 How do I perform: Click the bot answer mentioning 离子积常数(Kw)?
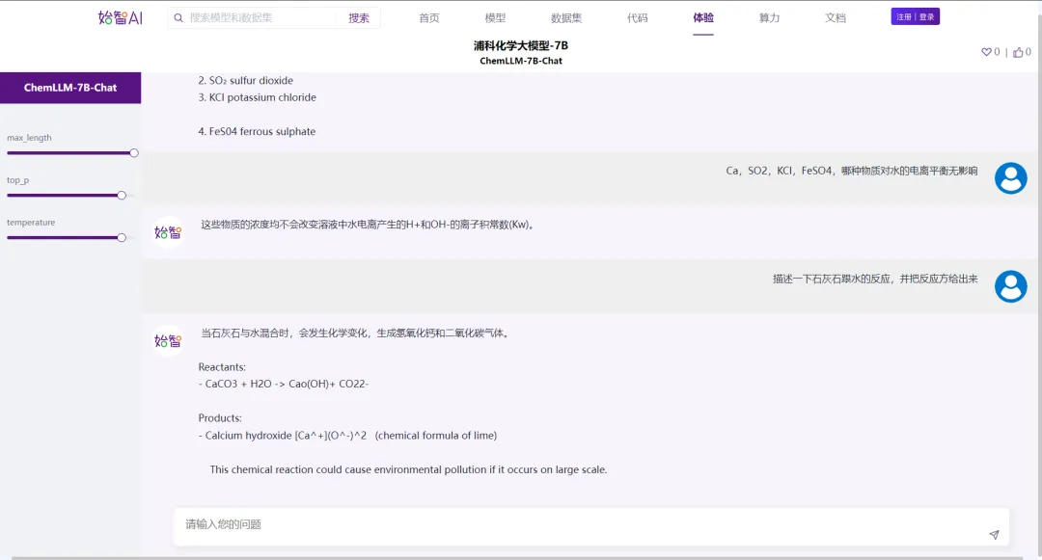369,225
